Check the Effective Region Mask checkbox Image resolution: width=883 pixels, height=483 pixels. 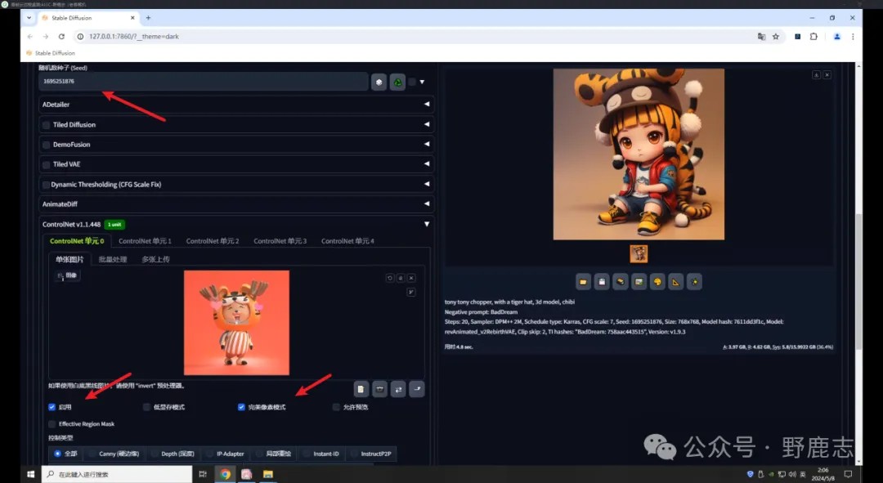pos(52,424)
